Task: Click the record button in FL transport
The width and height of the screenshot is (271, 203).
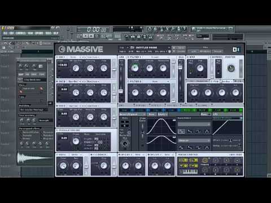Action: [x=97, y=36]
